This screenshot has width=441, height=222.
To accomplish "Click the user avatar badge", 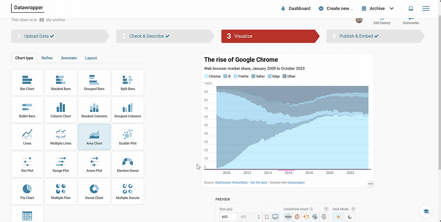I will (x=359, y=20).
